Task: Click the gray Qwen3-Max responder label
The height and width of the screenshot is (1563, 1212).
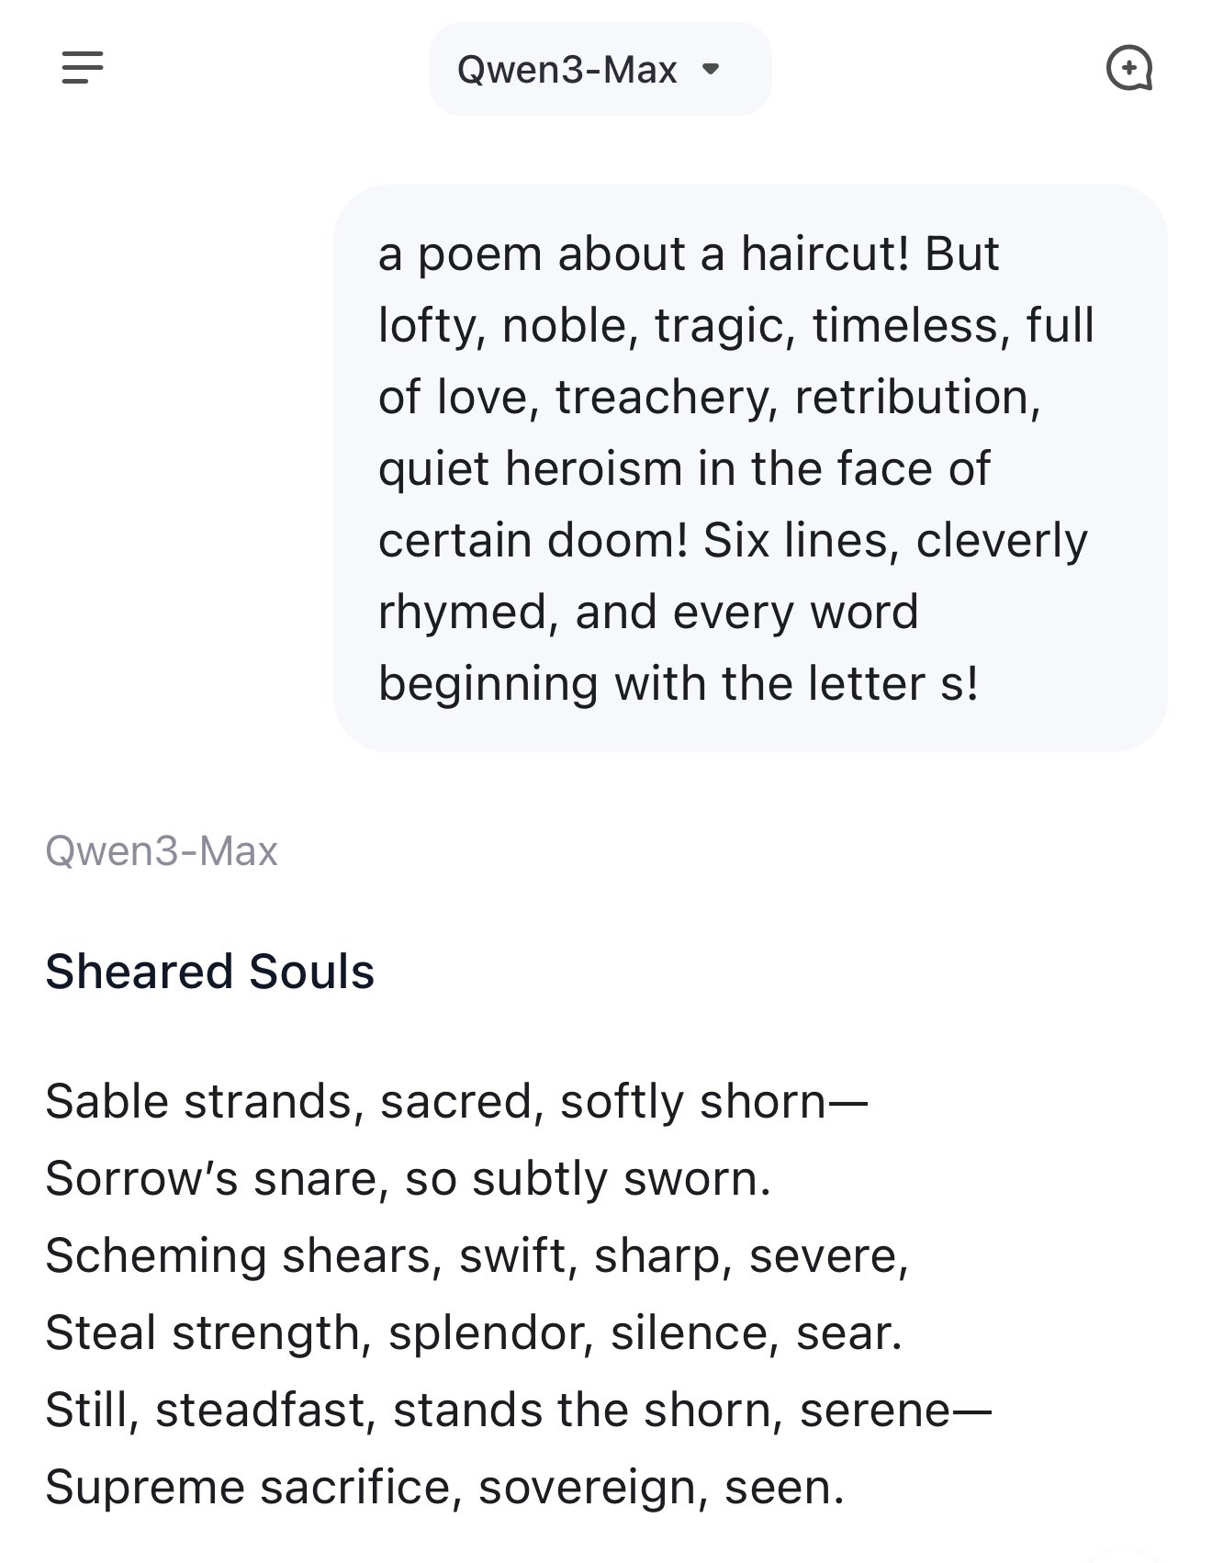Action: pos(162,851)
